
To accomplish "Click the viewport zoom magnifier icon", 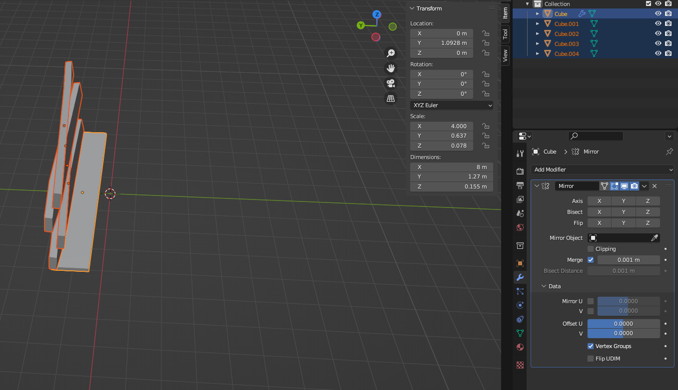I will coord(391,53).
